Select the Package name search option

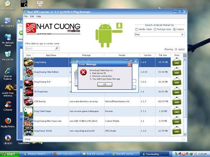click(x=155, y=29)
